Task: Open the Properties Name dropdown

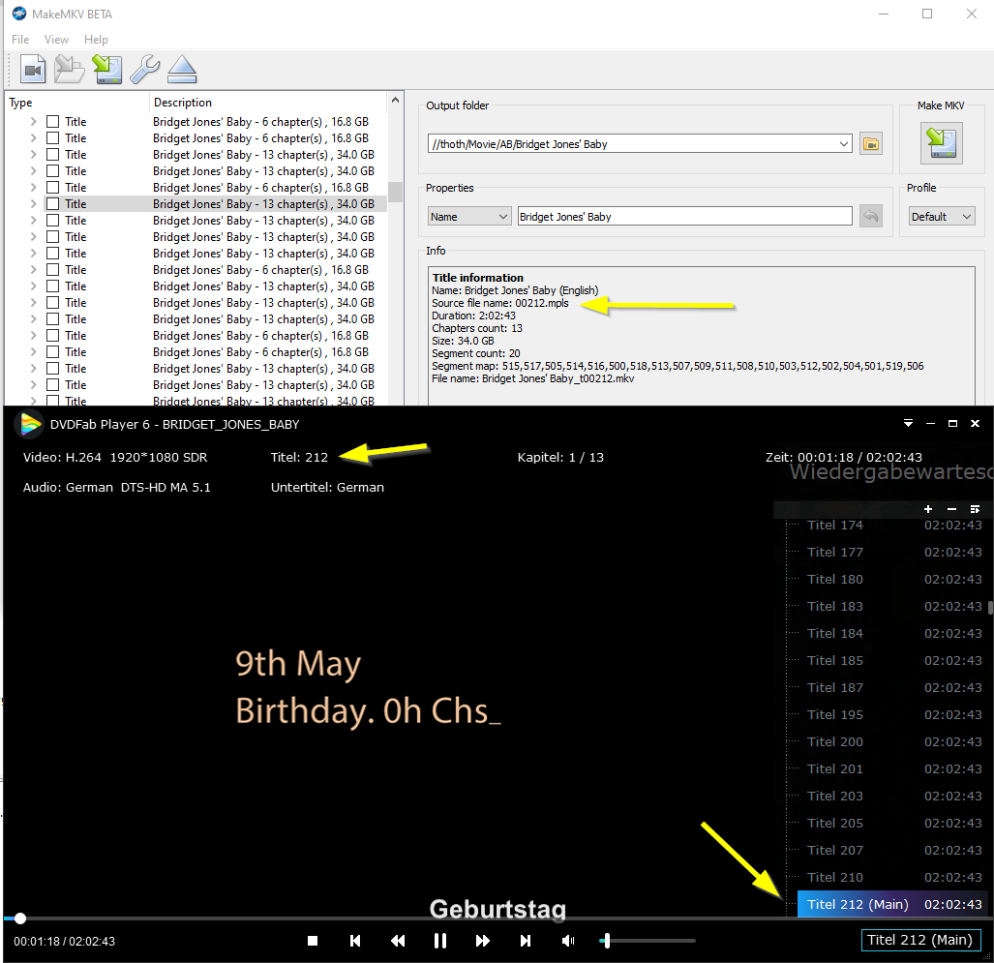Action: click(469, 217)
